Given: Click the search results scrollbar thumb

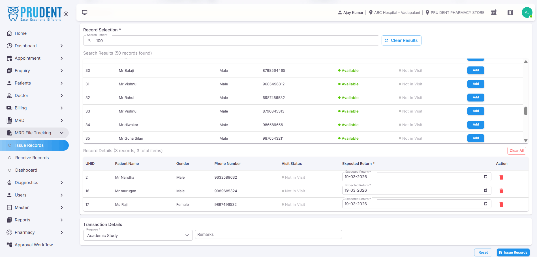Looking at the screenshot, I should 526,111.
